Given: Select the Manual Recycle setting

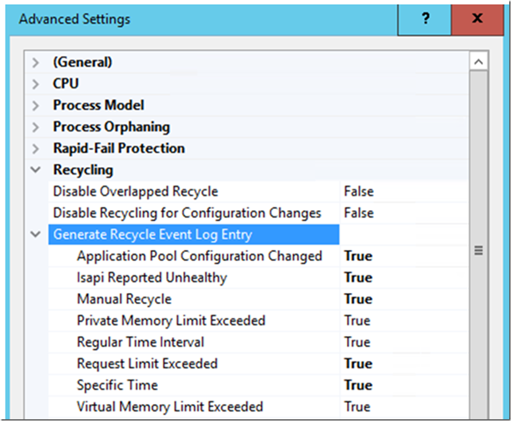Looking at the screenshot, I should (124, 299).
